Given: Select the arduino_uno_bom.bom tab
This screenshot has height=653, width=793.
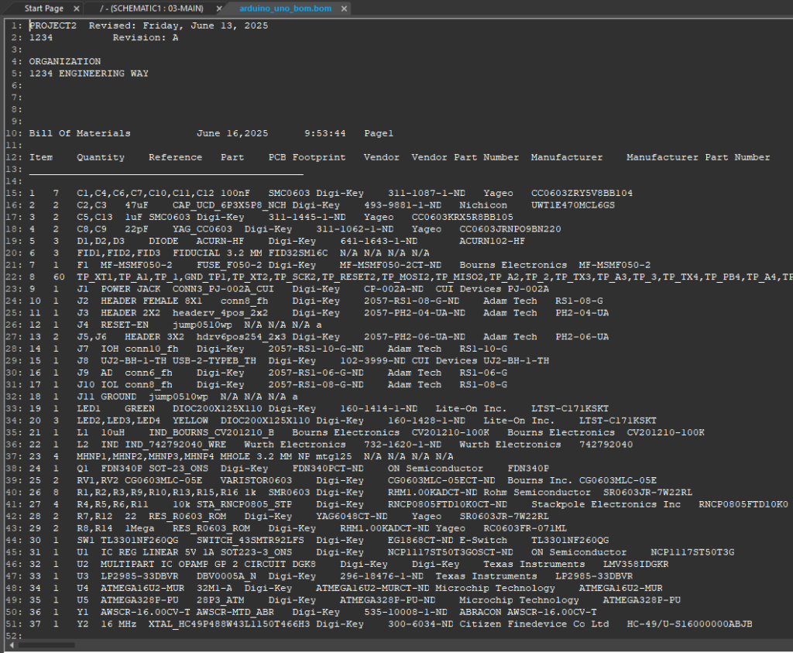Looking at the screenshot, I should (x=274, y=8).
